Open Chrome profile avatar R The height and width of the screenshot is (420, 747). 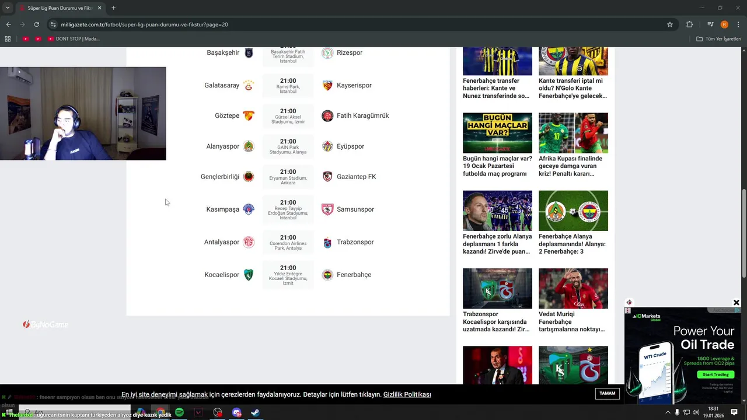coord(724,24)
